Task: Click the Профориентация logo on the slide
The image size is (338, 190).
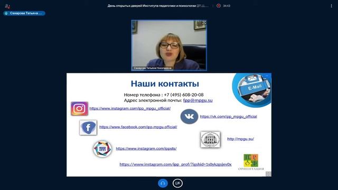Action: coord(251,162)
